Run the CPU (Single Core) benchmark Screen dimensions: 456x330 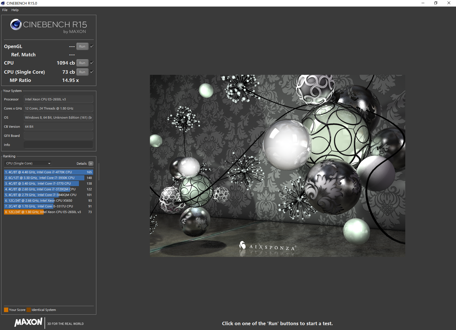(82, 72)
